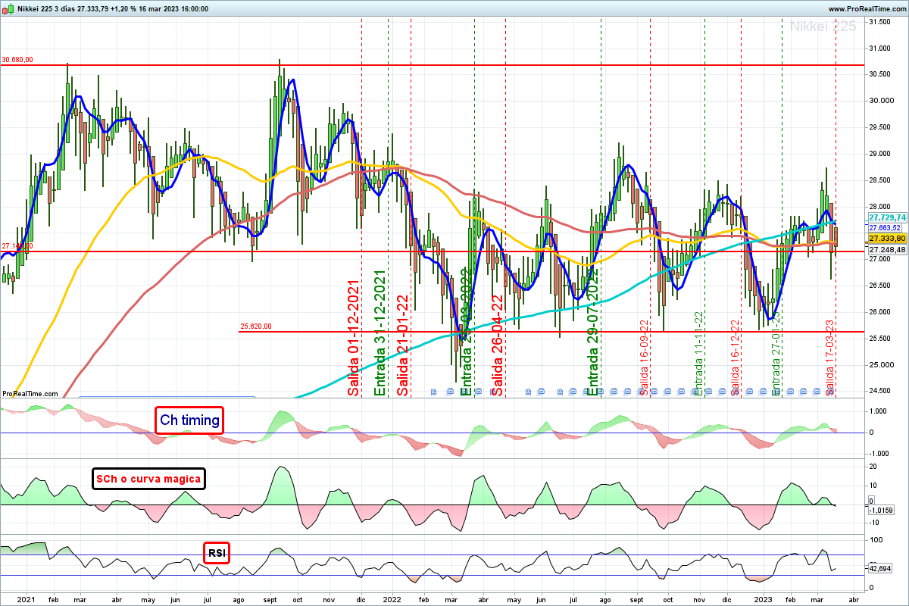
Task: Click the Nikkei 225 watermark label at top right
Action: coord(823,27)
